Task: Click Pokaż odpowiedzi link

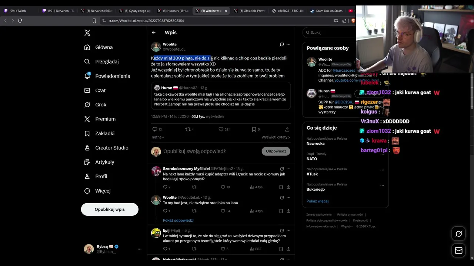Action: 178,221
